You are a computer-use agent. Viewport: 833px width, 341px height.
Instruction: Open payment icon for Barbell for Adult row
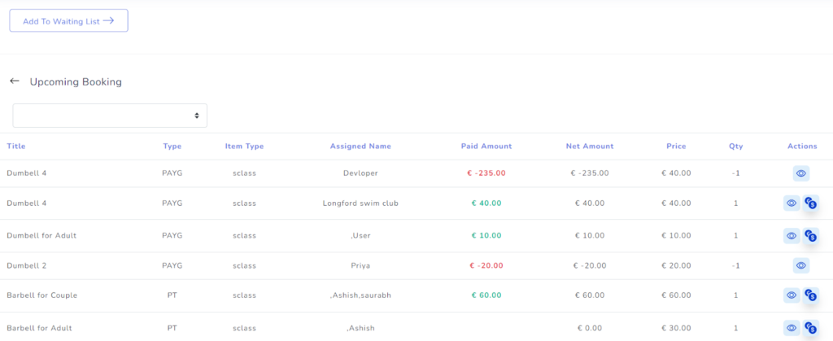810,328
